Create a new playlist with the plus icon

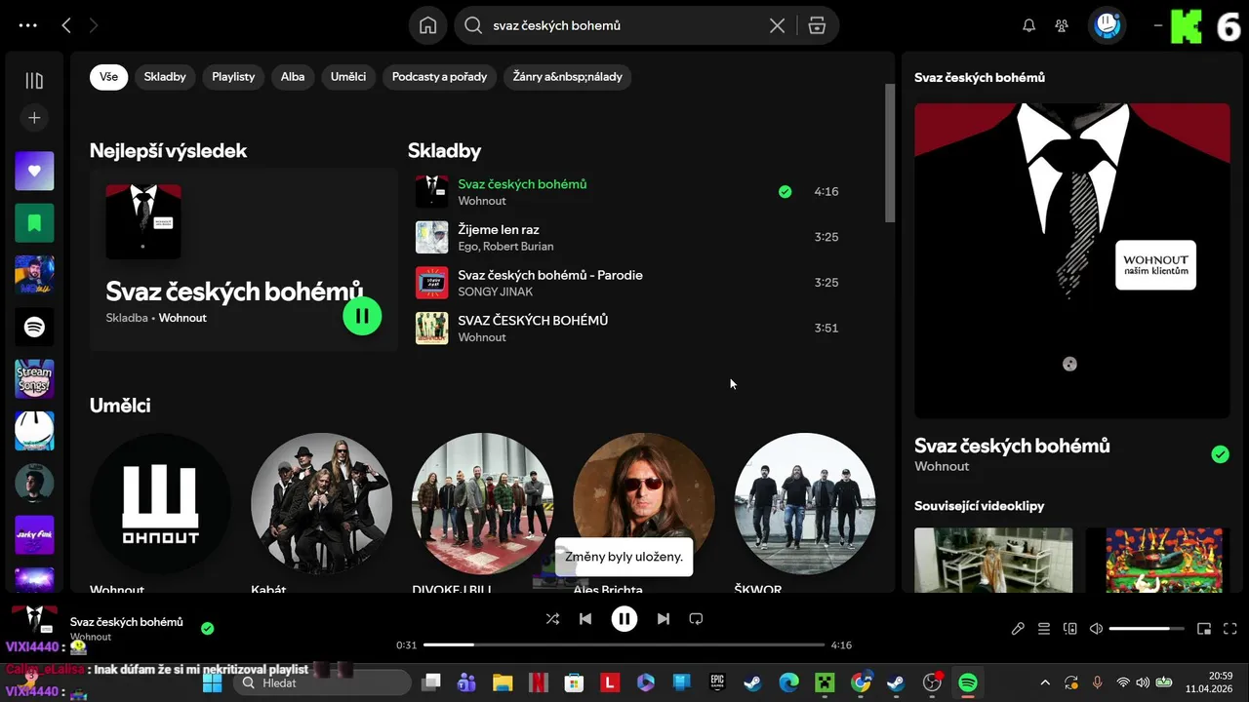[34, 118]
